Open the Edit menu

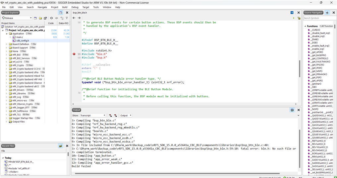coord(12,7)
